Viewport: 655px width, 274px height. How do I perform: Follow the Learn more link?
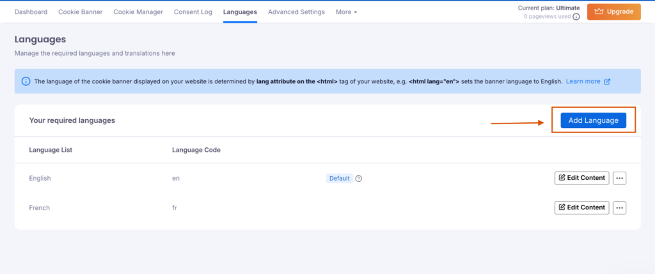tap(583, 81)
